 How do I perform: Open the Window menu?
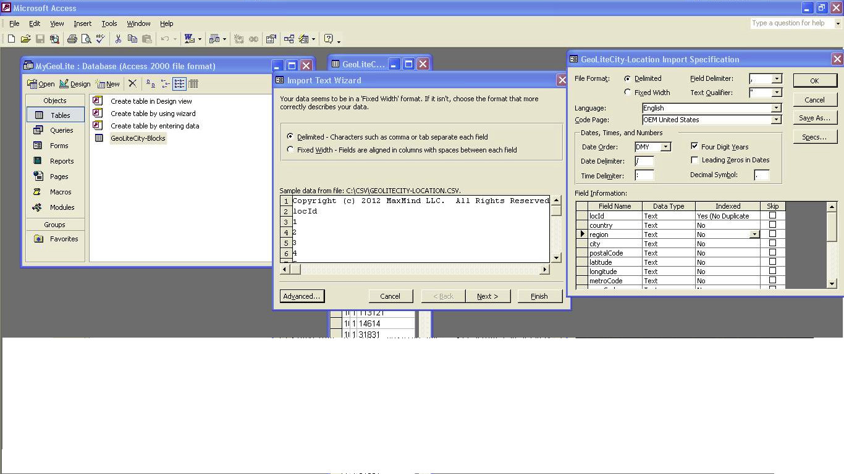click(x=138, y=23)
